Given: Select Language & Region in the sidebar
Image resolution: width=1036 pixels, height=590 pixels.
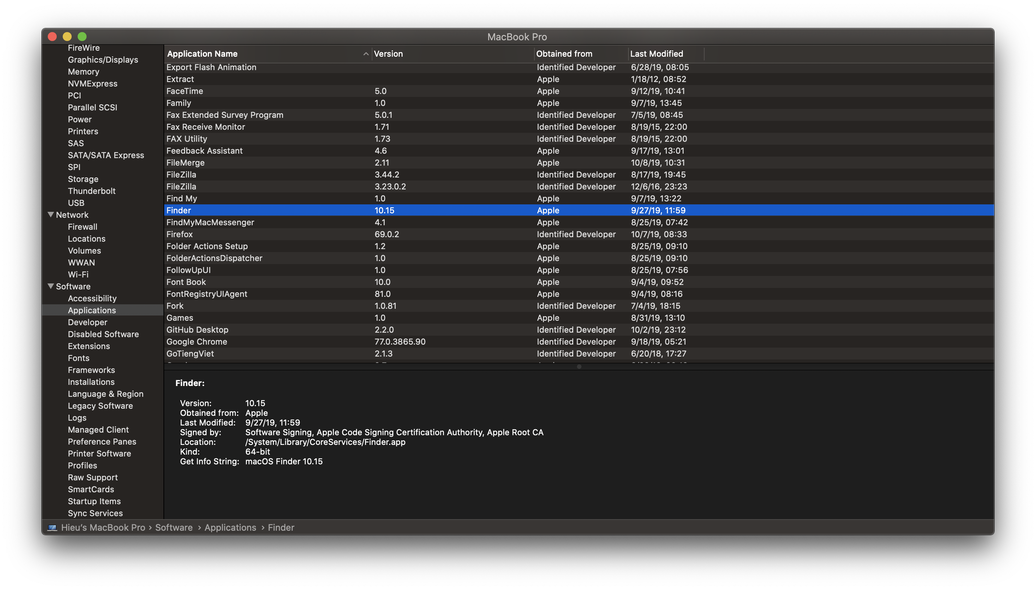Looking at the screenshot, I should point(105,394).
